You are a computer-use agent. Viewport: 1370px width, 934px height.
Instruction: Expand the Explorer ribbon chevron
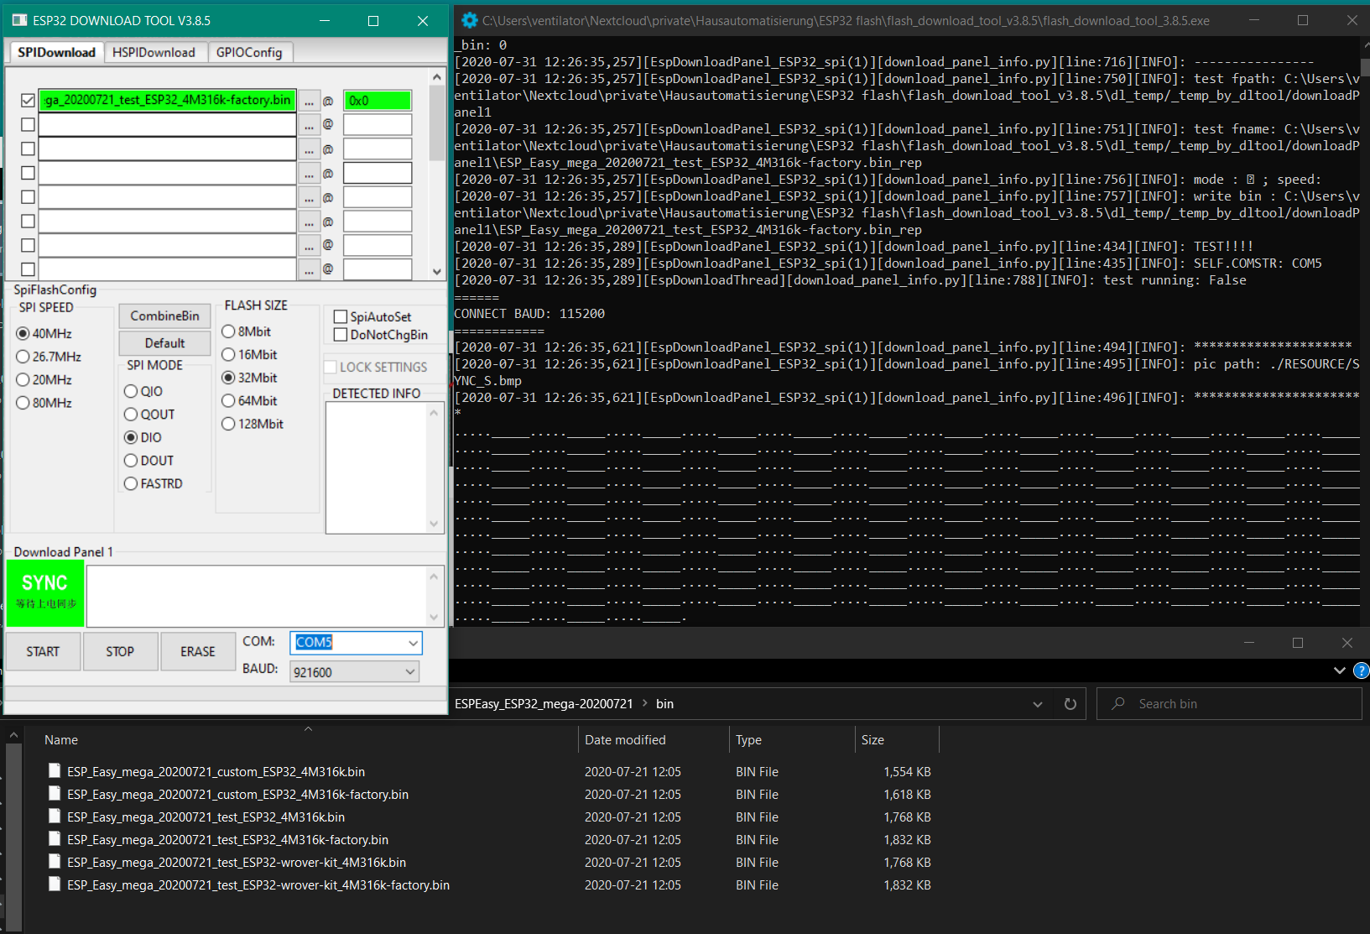point(1339,670)
